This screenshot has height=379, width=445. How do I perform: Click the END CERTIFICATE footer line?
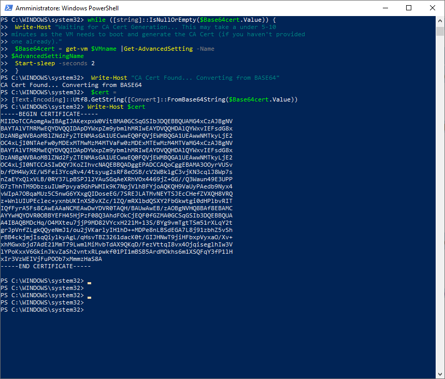point(46,266)
